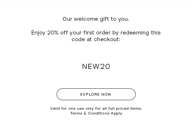Open the Terms & Conditions Apply link
Screen dimensions: 192x126
point(96,114)
